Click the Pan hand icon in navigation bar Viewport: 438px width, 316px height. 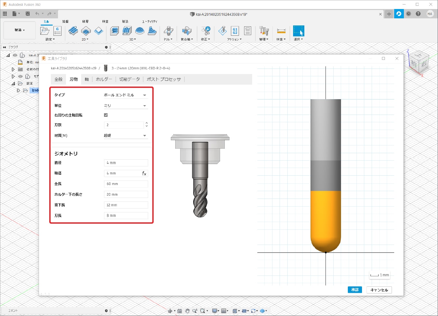[x=187, y=311]
